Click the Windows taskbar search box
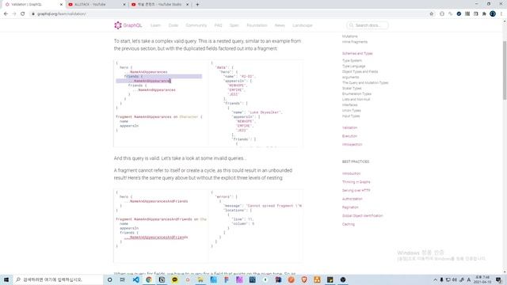This screenshot has height=285, width=507. [x=58, y=279]
